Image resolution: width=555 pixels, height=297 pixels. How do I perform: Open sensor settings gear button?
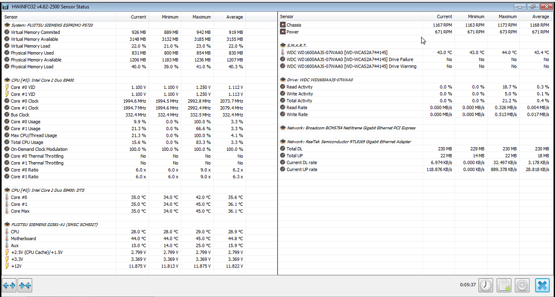click(522, 285)
